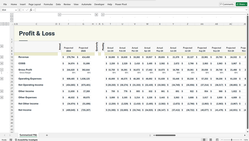249x141 pixels.
Task: Open the Name Box dropdown arrow
Action: (16, 10)
